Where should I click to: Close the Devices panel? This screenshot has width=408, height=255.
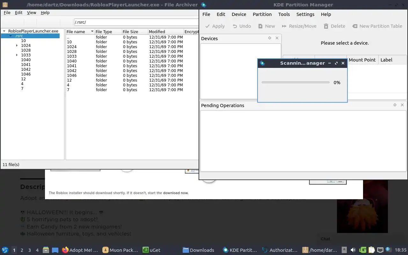point(277,38)
